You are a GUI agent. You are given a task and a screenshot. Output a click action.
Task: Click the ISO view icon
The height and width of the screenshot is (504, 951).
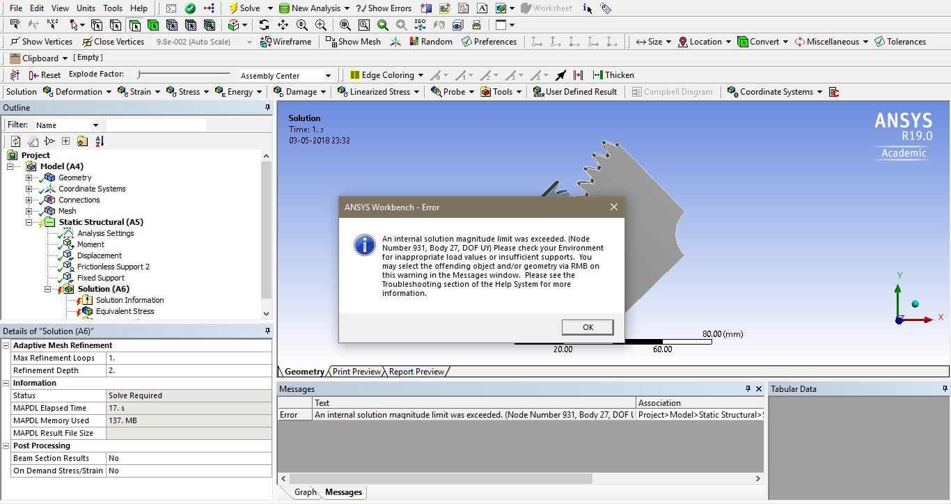[x=420, y=25]
